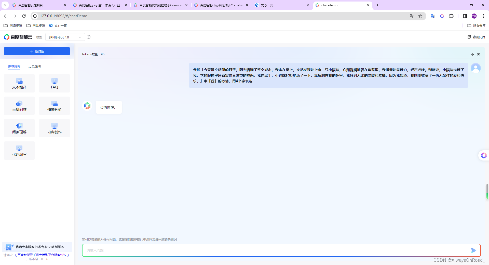The width and height of the screenshot is (489, 265).
Task: Pick the 代码编写 prompt card
Action: [x=19, y=151]
